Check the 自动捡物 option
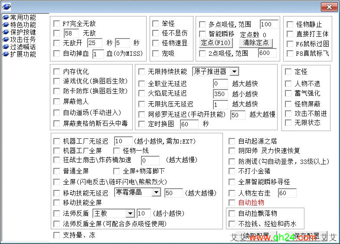 click(232, 202)
